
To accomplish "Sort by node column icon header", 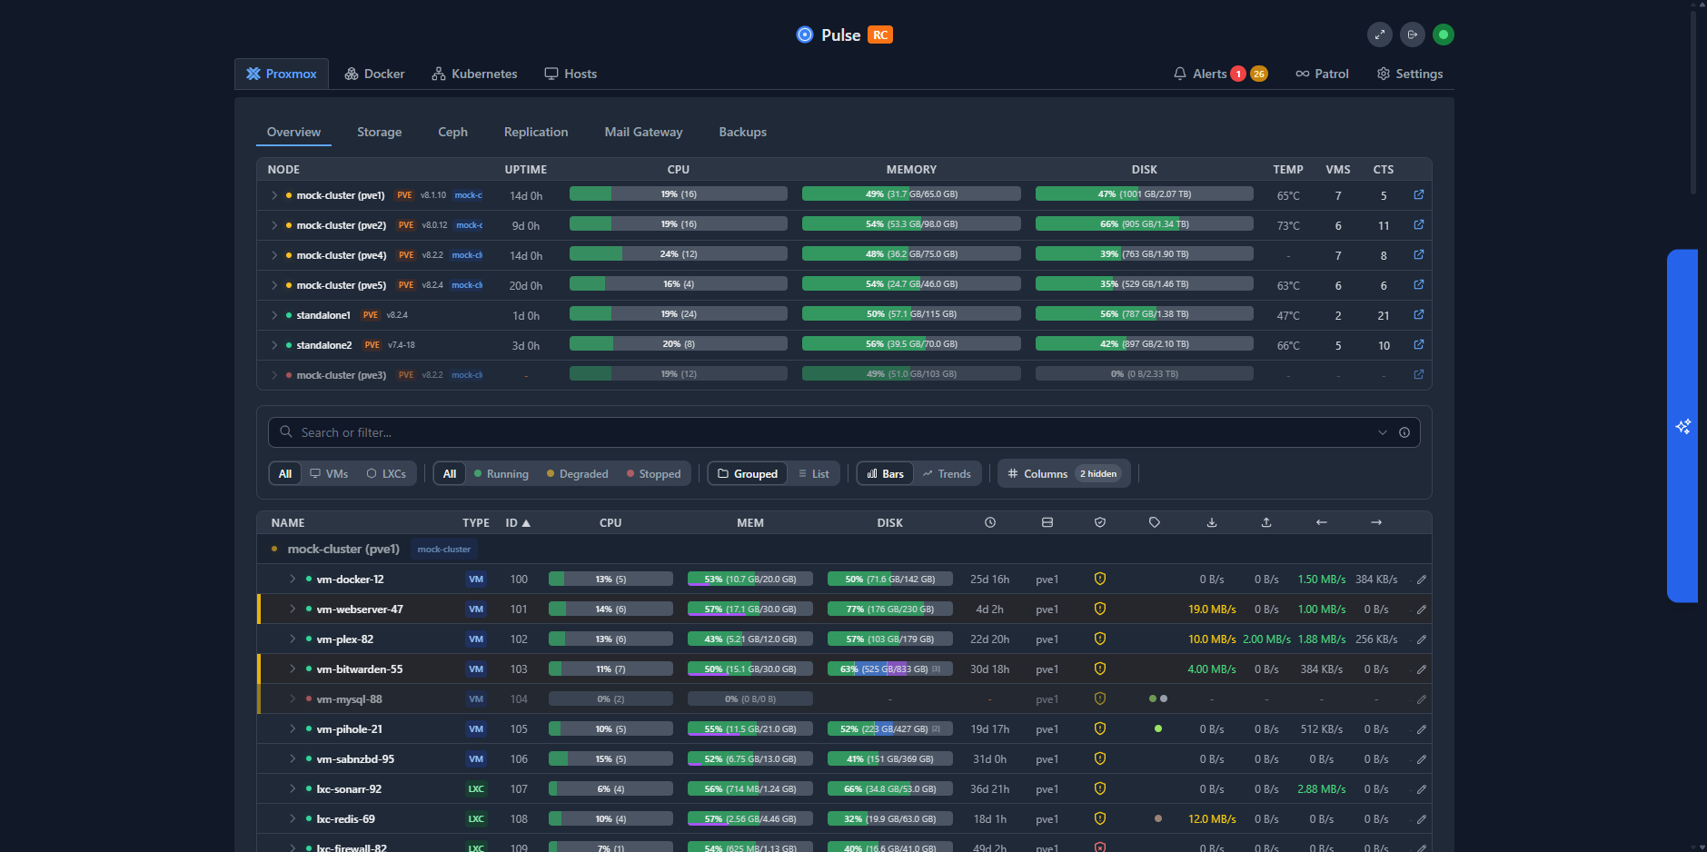I will coord(1047,522).
